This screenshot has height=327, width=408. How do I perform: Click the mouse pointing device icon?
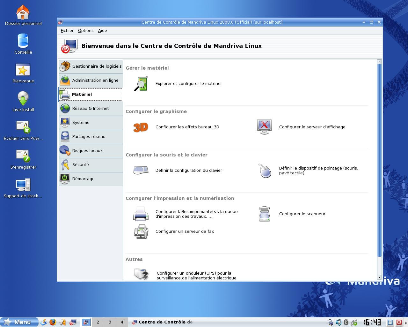click(x=264, y=171)
